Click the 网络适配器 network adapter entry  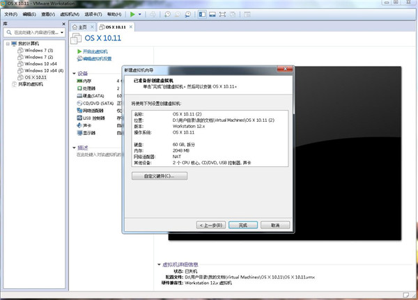[x=90, y=111]
